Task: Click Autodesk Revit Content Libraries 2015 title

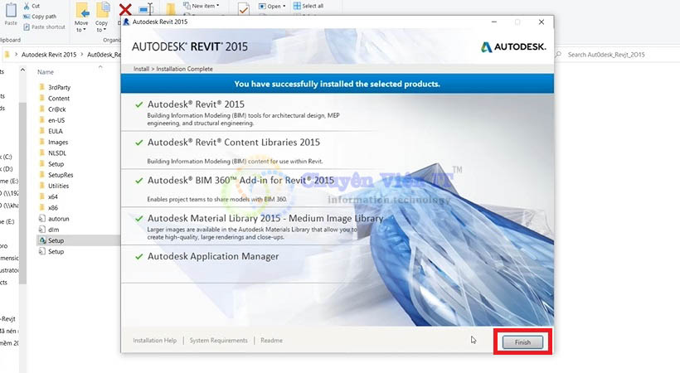Action: pos(234,143)
